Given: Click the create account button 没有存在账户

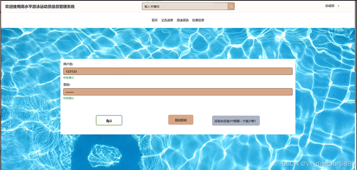Looking at the screenshot, I should (x=236, y=121).
